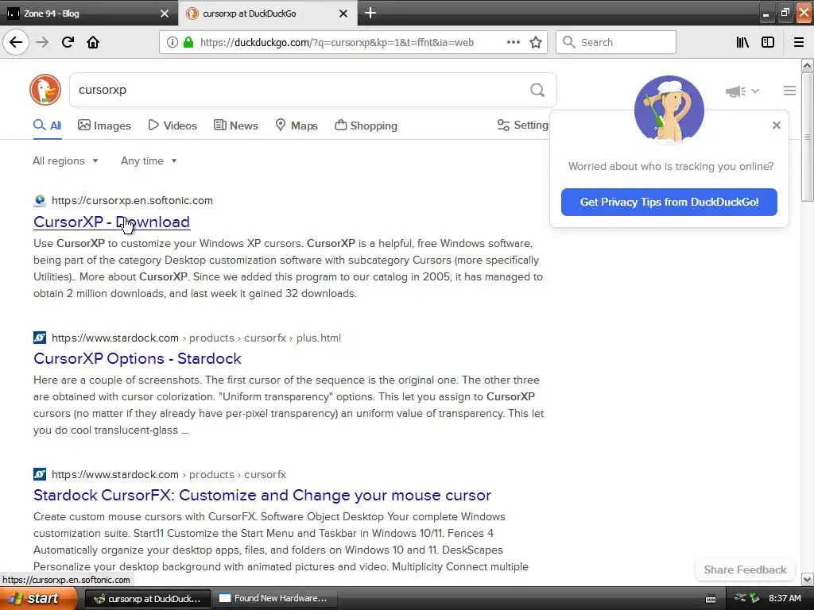Open the megaphone announcements dropdown
This screenshot has width=814, height=610.
pos(742,91)
